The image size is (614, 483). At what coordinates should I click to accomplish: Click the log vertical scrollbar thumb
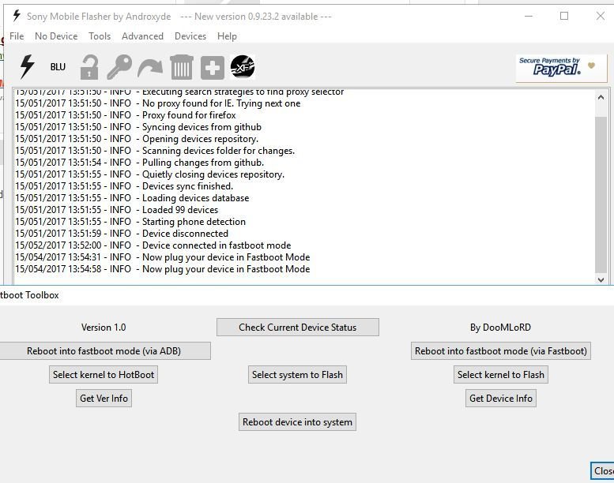[601, 194]
